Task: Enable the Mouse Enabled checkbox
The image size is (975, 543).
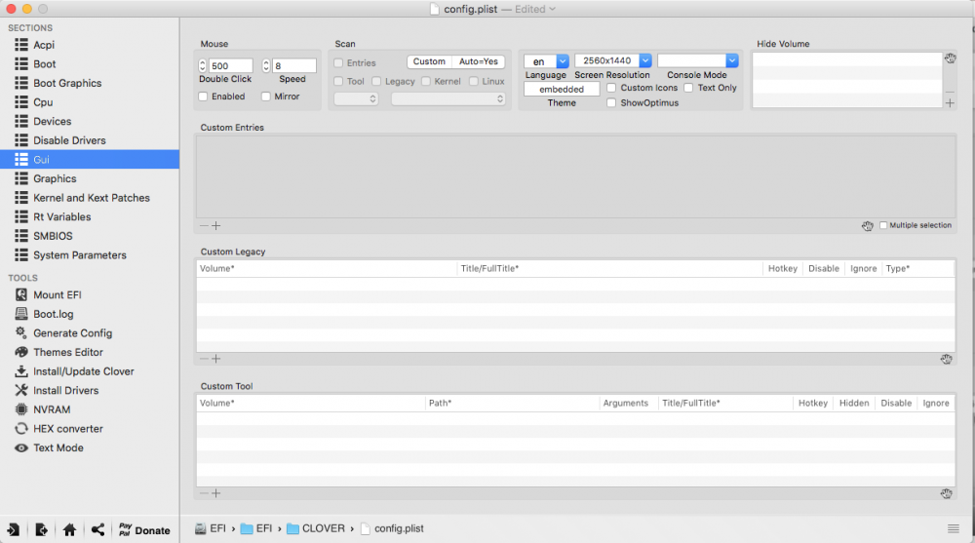Action: [203, 97]
